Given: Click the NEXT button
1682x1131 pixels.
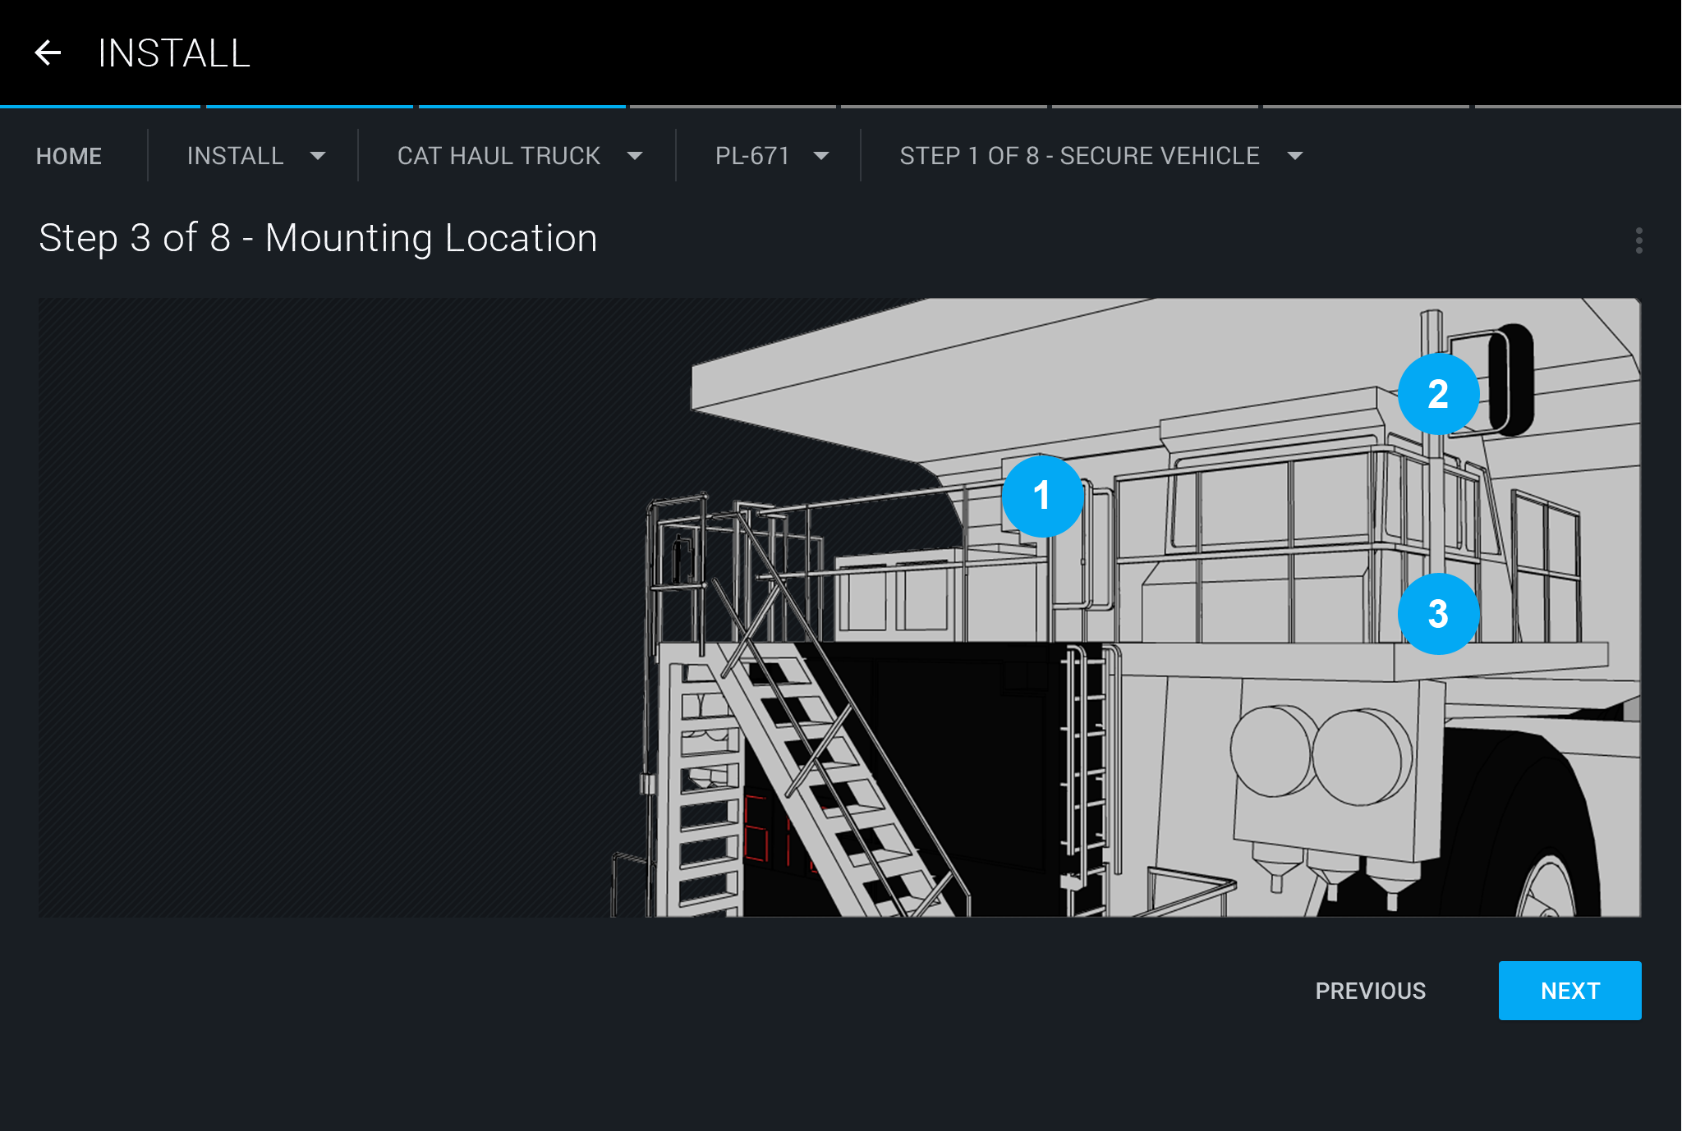Looking at the screenshot, I should tap(1569, 991).
